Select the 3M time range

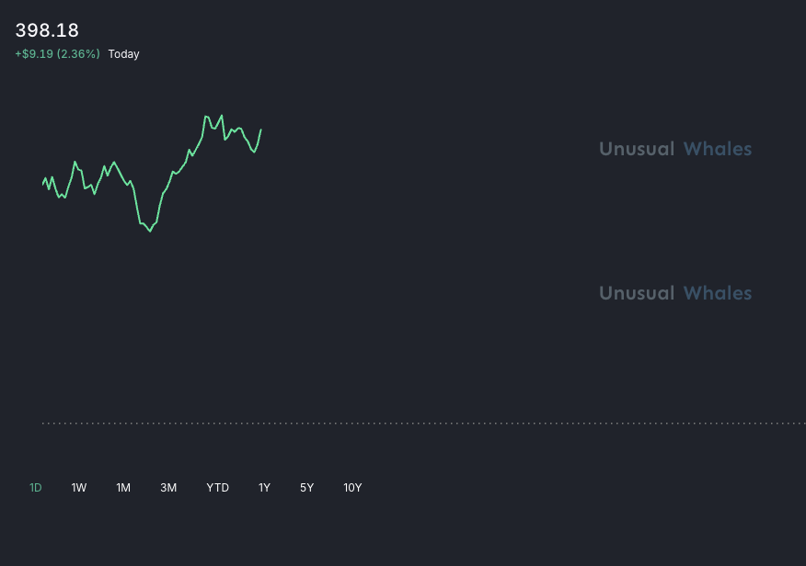pyautogui.click(x=168, y=488)
